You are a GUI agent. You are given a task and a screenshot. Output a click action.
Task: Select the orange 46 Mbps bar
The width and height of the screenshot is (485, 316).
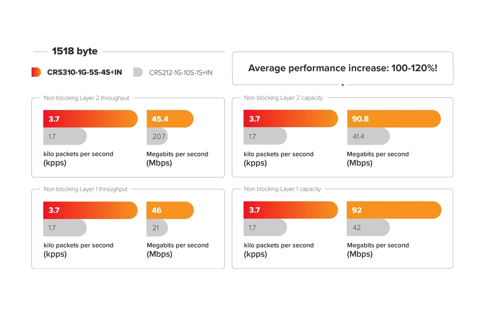pyautogui.click(x=170, y=210)
